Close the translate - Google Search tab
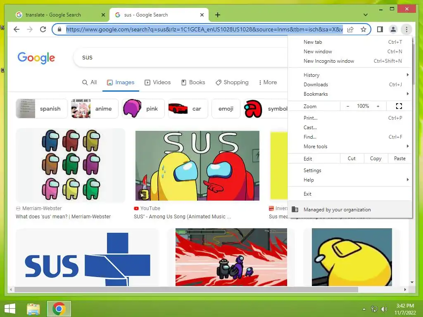Screen dimensions: 423x317 (x=103, y=15)
